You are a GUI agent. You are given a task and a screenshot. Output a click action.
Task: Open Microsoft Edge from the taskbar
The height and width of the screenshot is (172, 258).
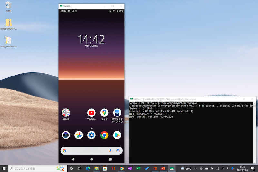point(88,168)
